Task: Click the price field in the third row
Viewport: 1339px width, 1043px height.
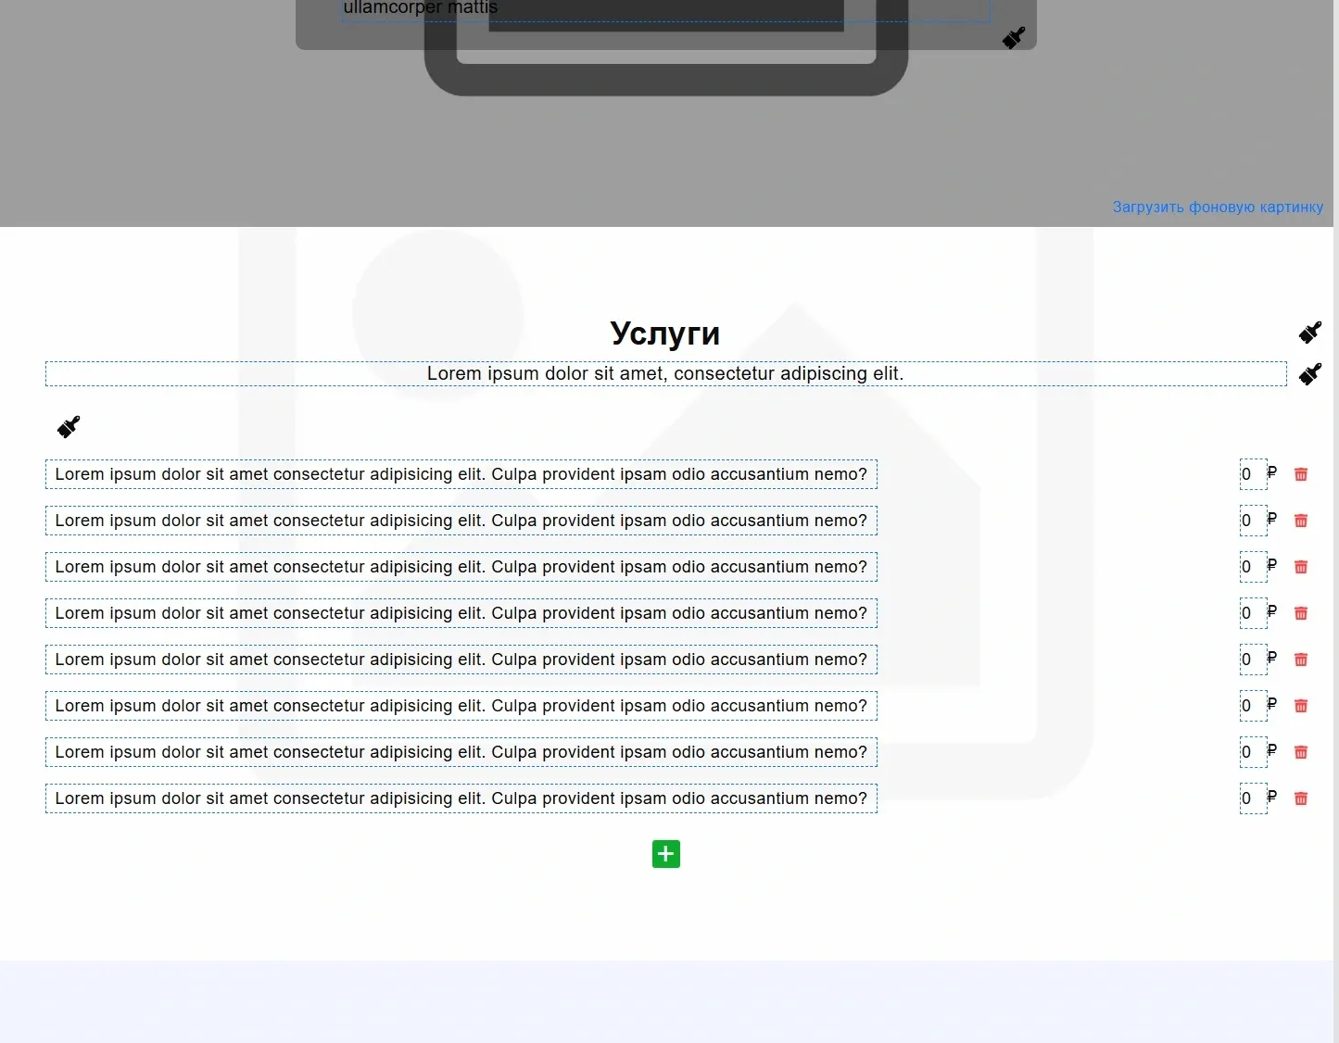Action: coord(1252,567)
